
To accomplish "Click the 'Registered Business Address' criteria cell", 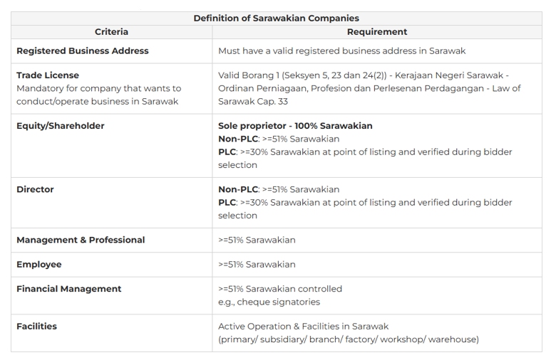I will pos(83,51).
